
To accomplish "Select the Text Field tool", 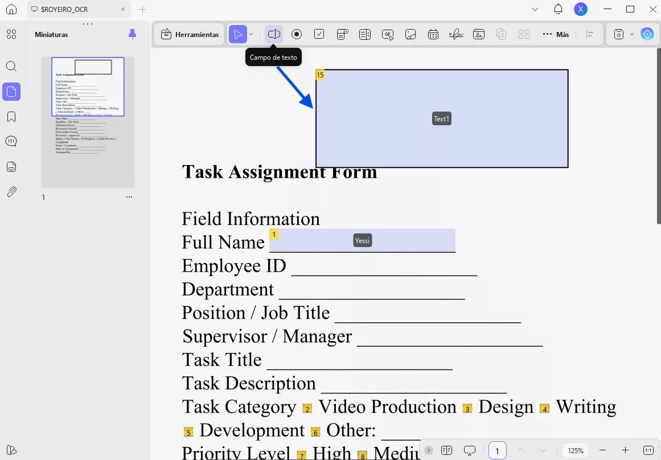I will tap(274, 34).
